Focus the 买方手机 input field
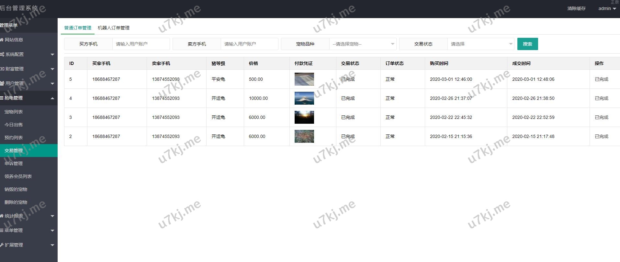 [x=141, y=44]
